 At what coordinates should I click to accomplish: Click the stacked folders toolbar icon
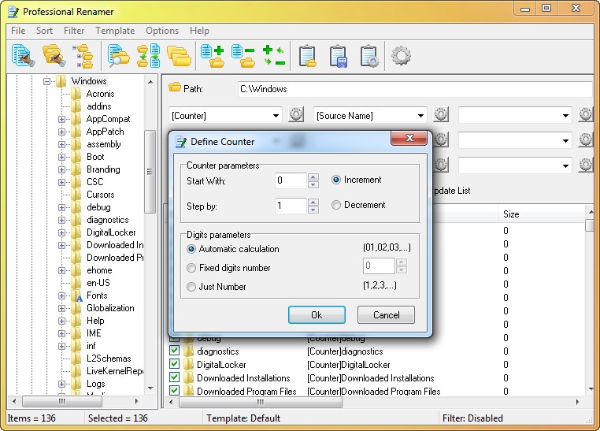click(179, 56)
